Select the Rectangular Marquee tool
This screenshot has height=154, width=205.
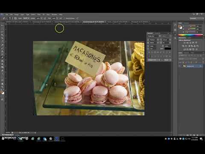tap(2, 29)
